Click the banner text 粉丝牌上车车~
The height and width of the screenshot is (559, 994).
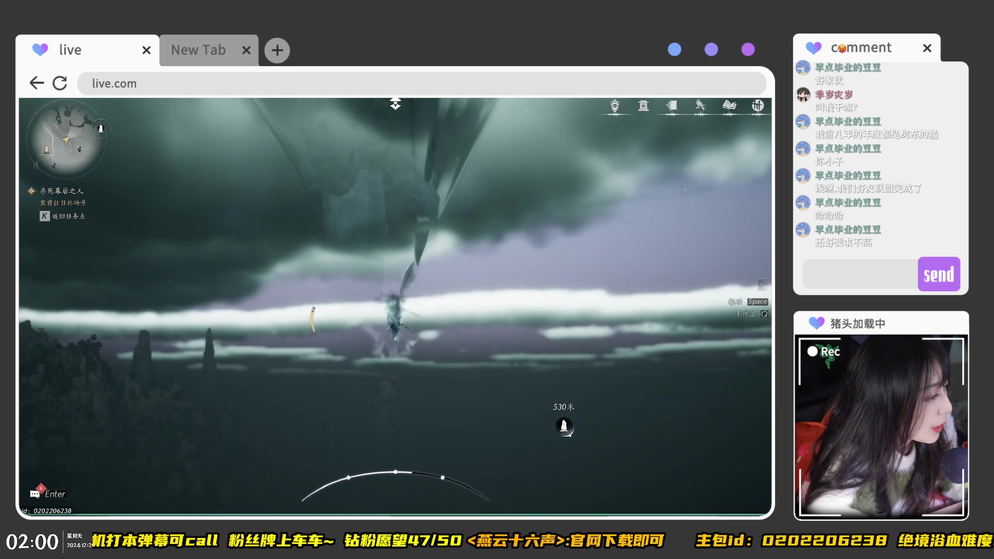[282, 540]
